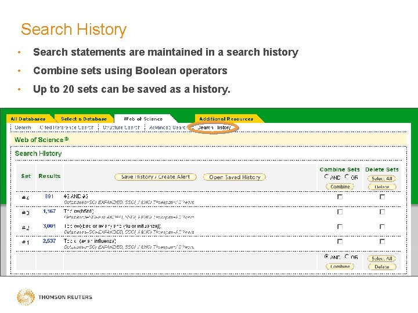
Task: Check combine box for set with 2,537 results
Action: pyautogui.click(x=340, y=241)
